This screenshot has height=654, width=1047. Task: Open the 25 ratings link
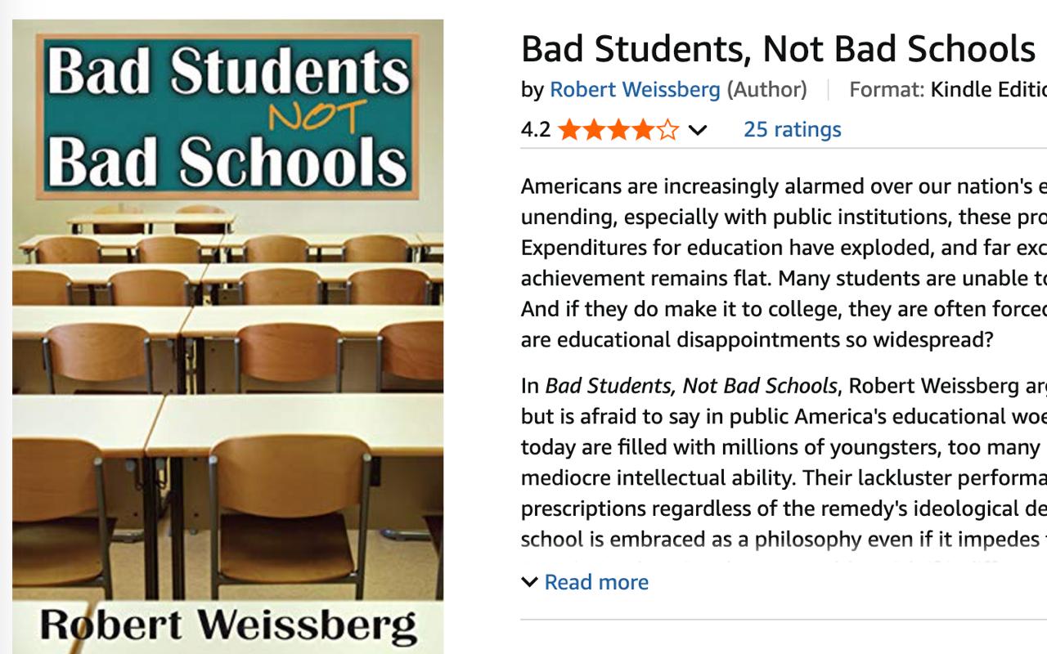792,129
